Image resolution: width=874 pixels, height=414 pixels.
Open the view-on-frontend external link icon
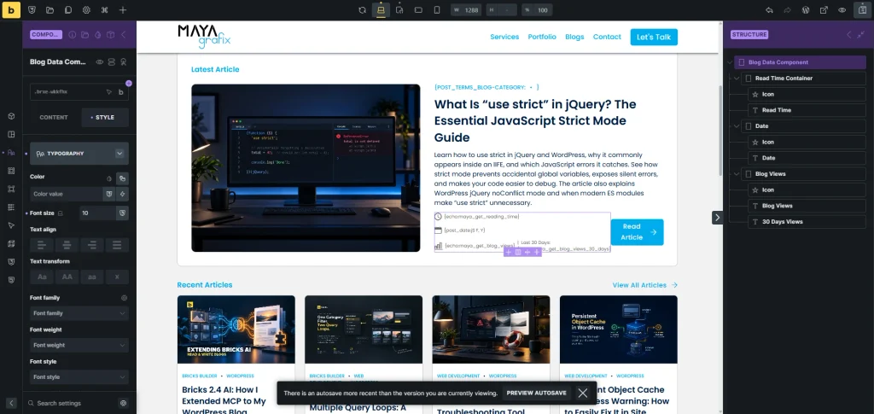click(x=824, y=10)
